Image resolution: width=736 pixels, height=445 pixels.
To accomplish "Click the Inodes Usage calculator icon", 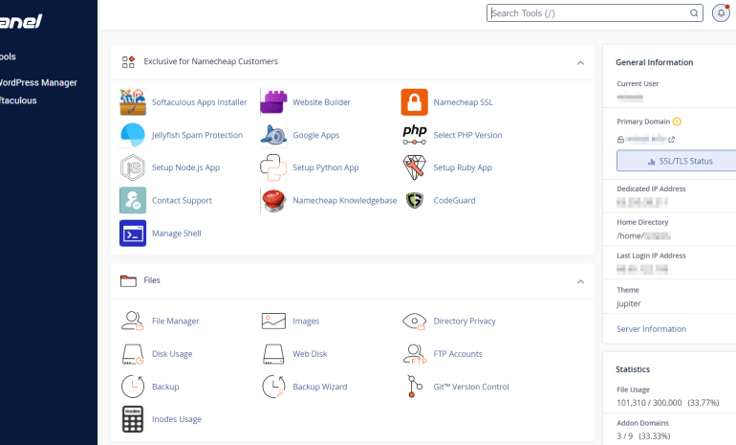I will (133, 419).
